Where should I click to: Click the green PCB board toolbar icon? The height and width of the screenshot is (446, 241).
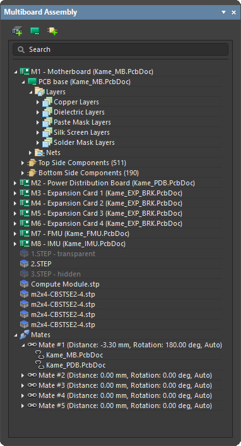35,31
